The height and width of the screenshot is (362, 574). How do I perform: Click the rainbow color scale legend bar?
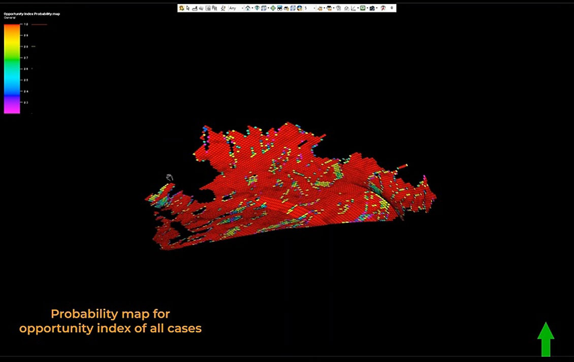pos(12,69)
